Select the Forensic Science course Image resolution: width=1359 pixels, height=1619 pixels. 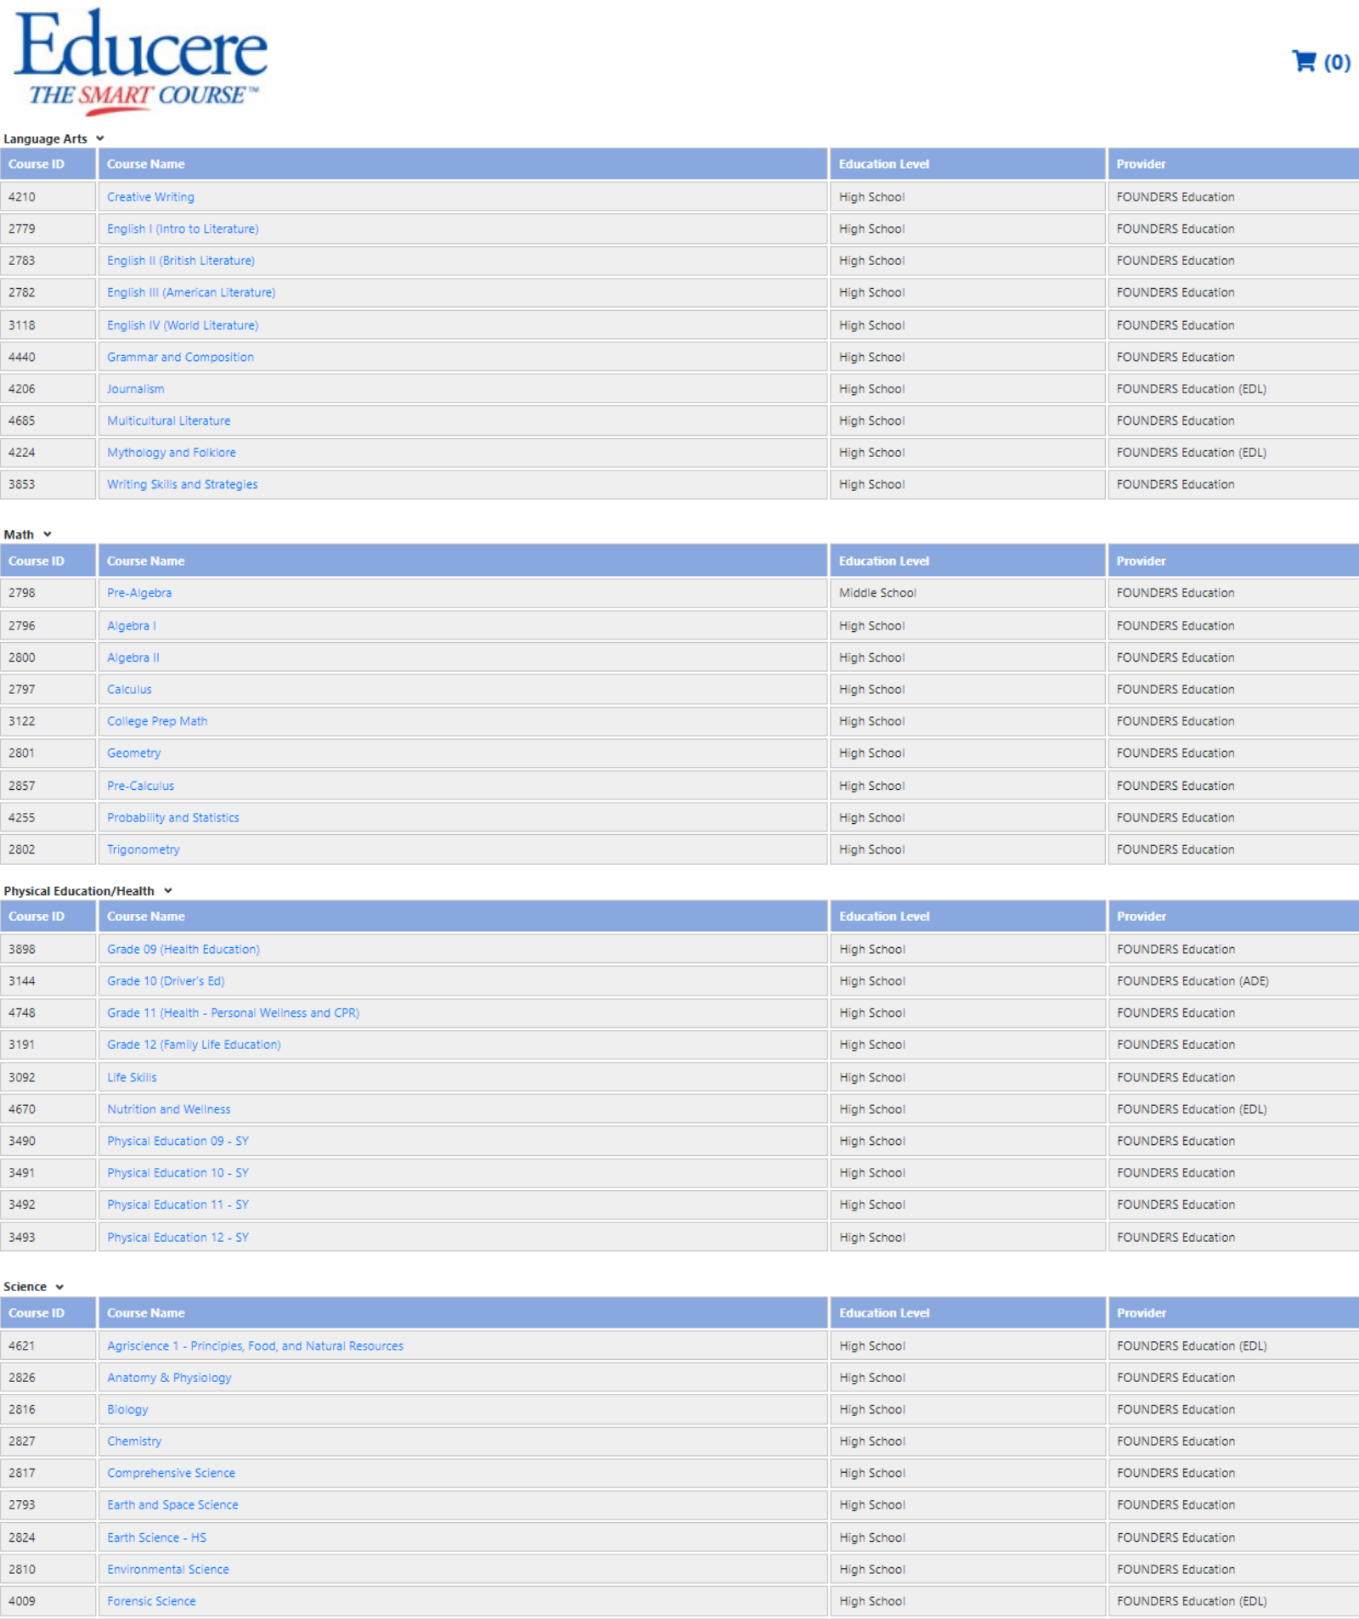coord(151,1601)
